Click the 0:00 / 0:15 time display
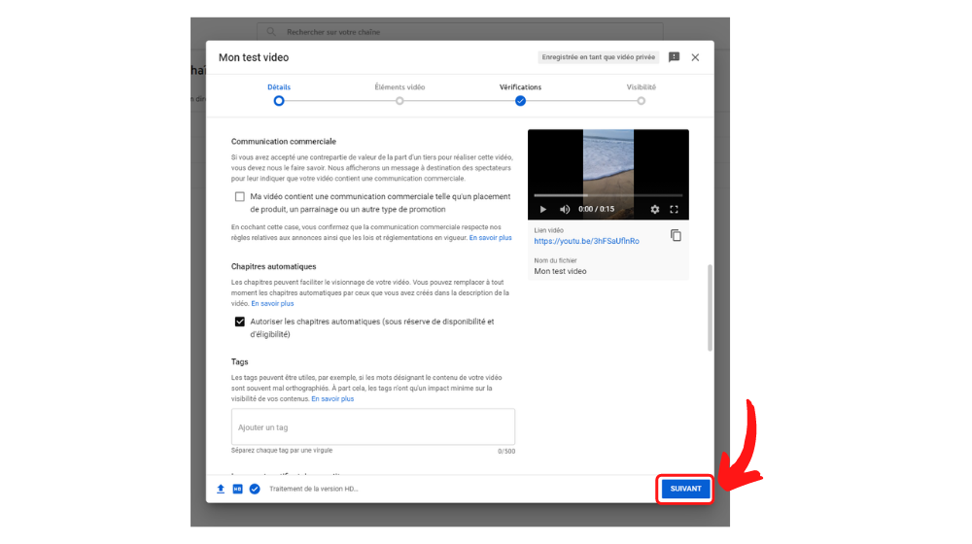 click(597, 210)
